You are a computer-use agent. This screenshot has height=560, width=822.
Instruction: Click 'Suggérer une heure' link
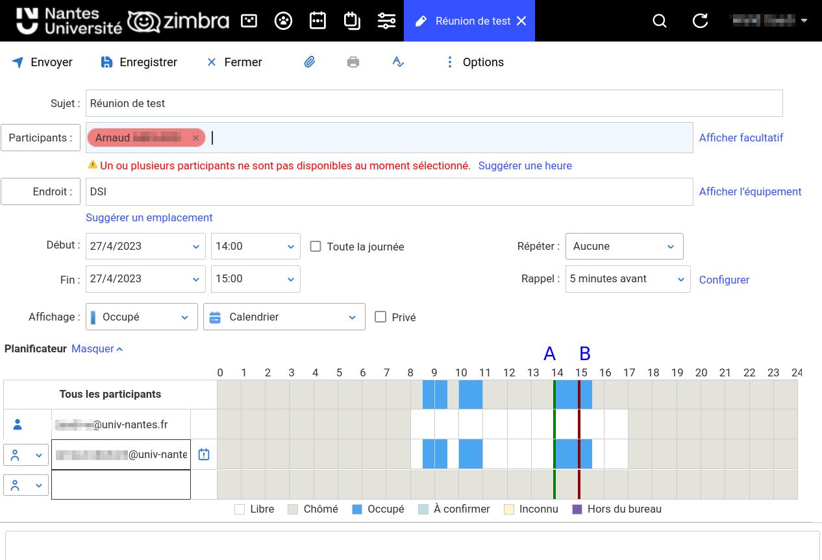(x=525, y=165)
